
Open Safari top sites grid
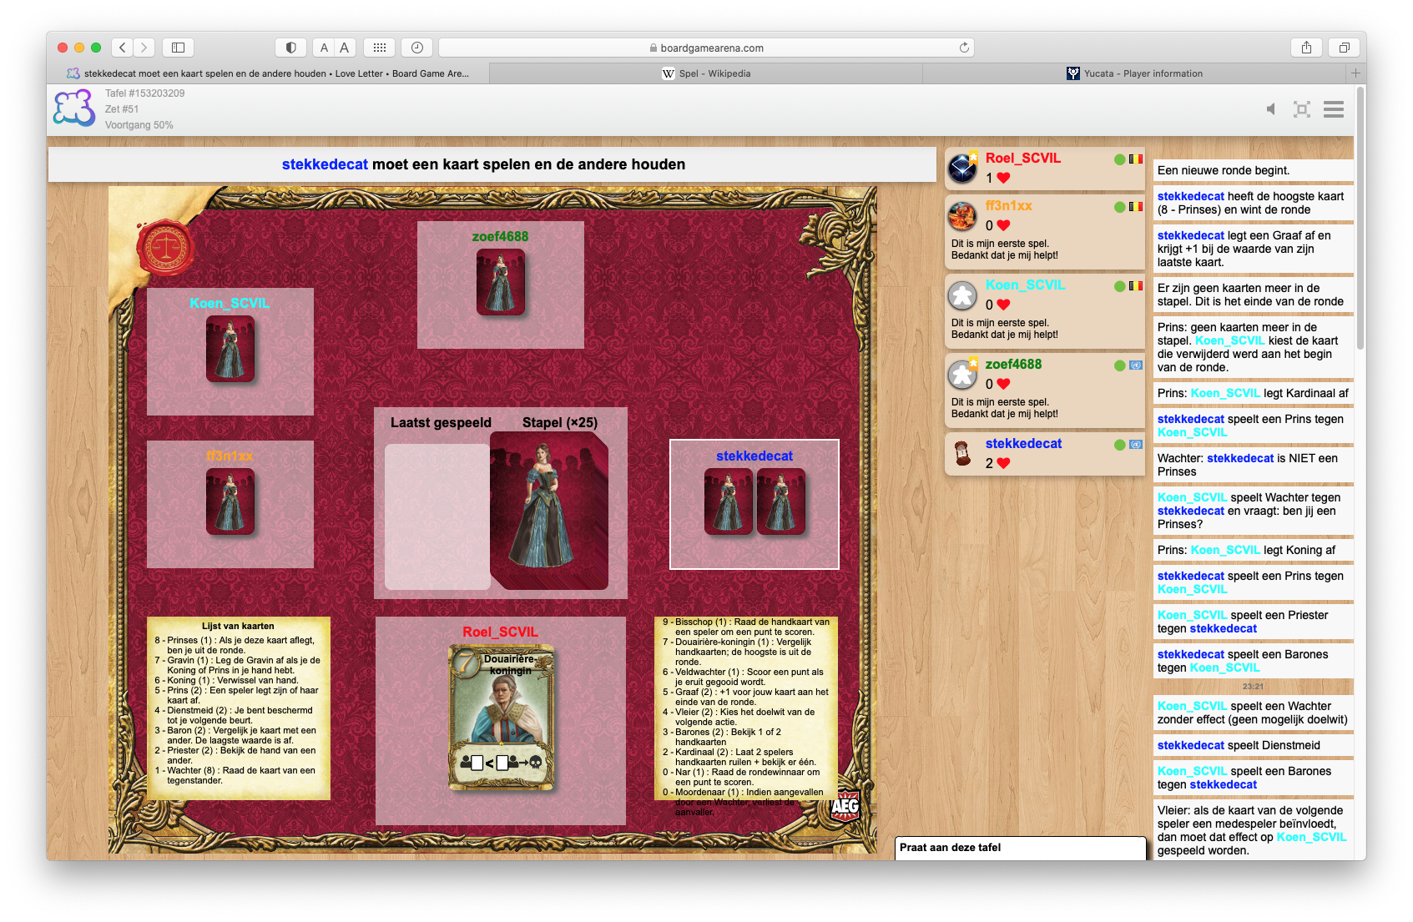(x=379, y=48)
